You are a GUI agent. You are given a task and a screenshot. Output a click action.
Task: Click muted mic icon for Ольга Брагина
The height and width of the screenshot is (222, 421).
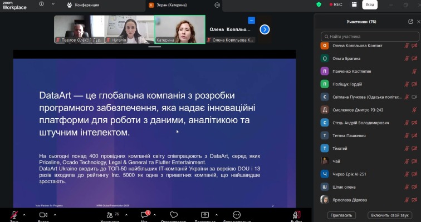pyautogui.click(x=407, y=58)
